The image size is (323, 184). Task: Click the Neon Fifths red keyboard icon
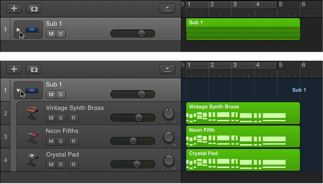(x=32, y=137)
